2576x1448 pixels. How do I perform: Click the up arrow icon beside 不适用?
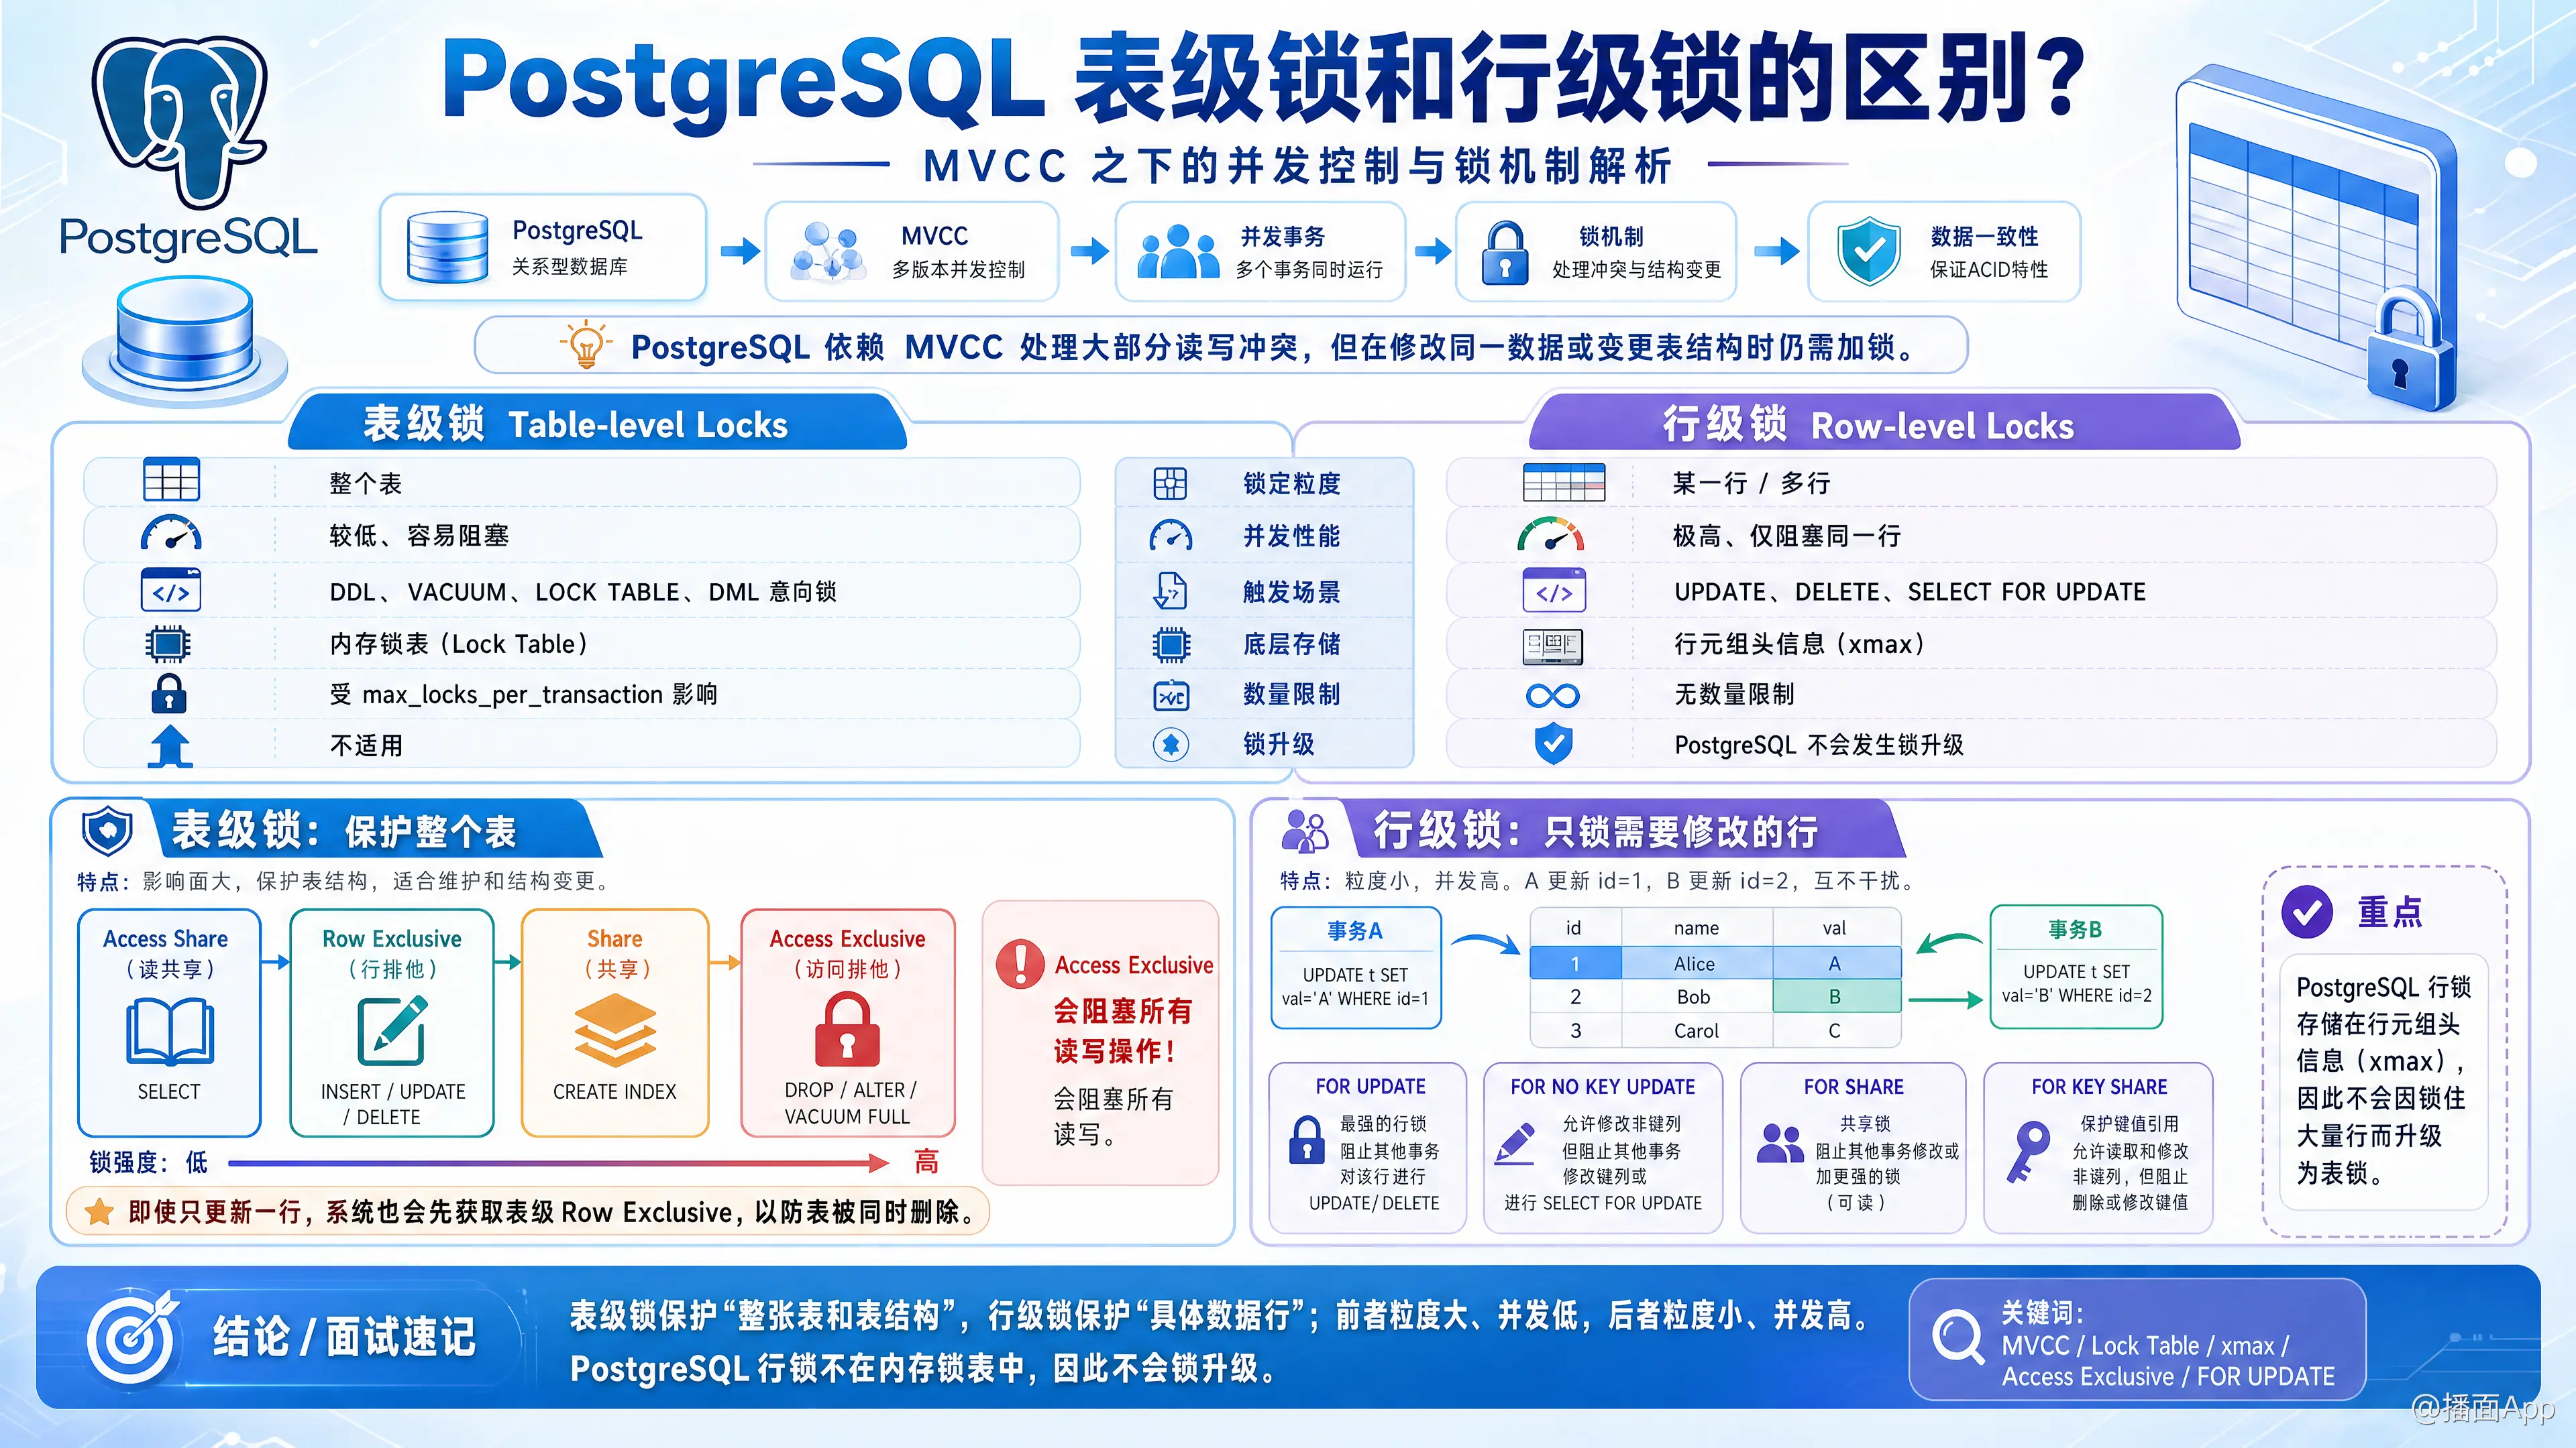click(x=170, y=745)
